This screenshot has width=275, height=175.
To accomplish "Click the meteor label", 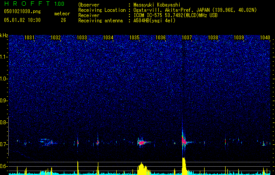I will pyautogui.click(x=62, y=14).
